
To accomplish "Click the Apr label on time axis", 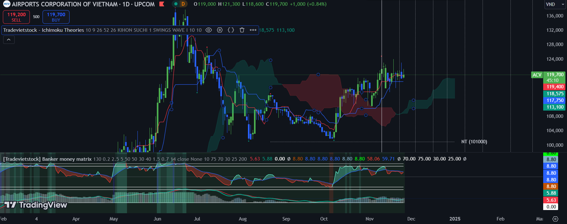I will coord(76,219).
